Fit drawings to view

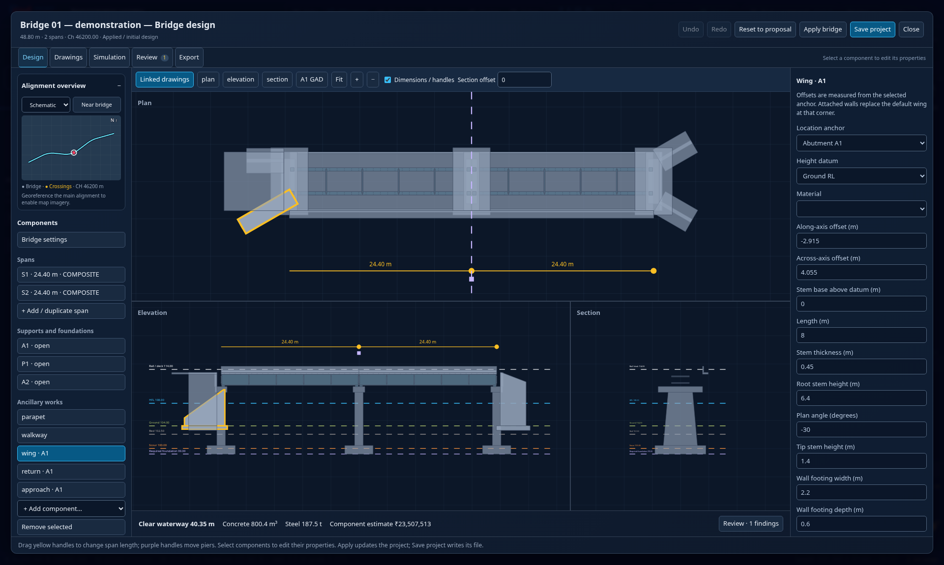339,80
